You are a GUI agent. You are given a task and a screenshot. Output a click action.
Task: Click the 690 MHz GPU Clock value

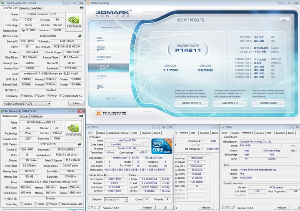tap(26, 79)
